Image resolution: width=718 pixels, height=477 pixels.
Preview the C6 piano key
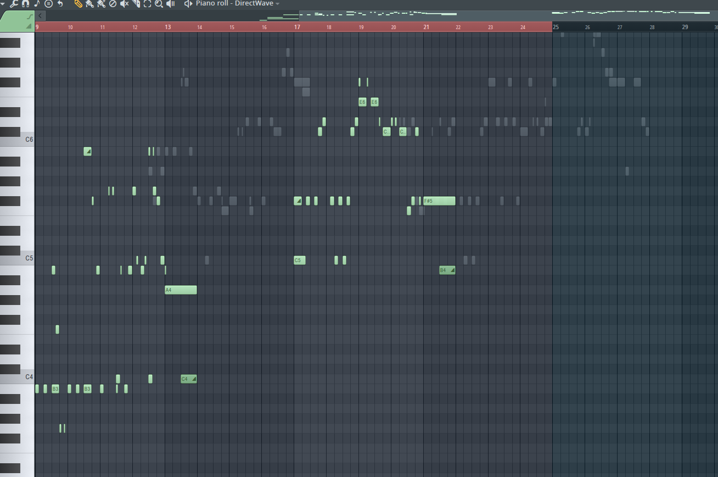[x=18, y=140]
